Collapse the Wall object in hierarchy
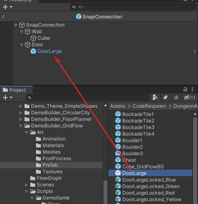Viewport: 198px width, 204px height. (x=21, y=32)
